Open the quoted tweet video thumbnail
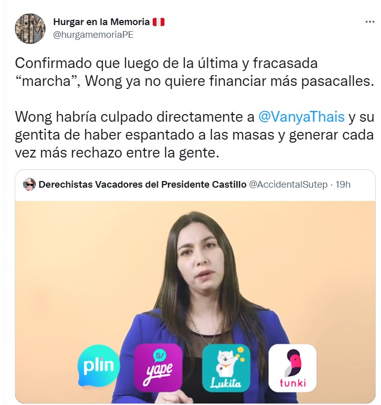Viewport: 381px width, 405px height. tap(195, 302)
